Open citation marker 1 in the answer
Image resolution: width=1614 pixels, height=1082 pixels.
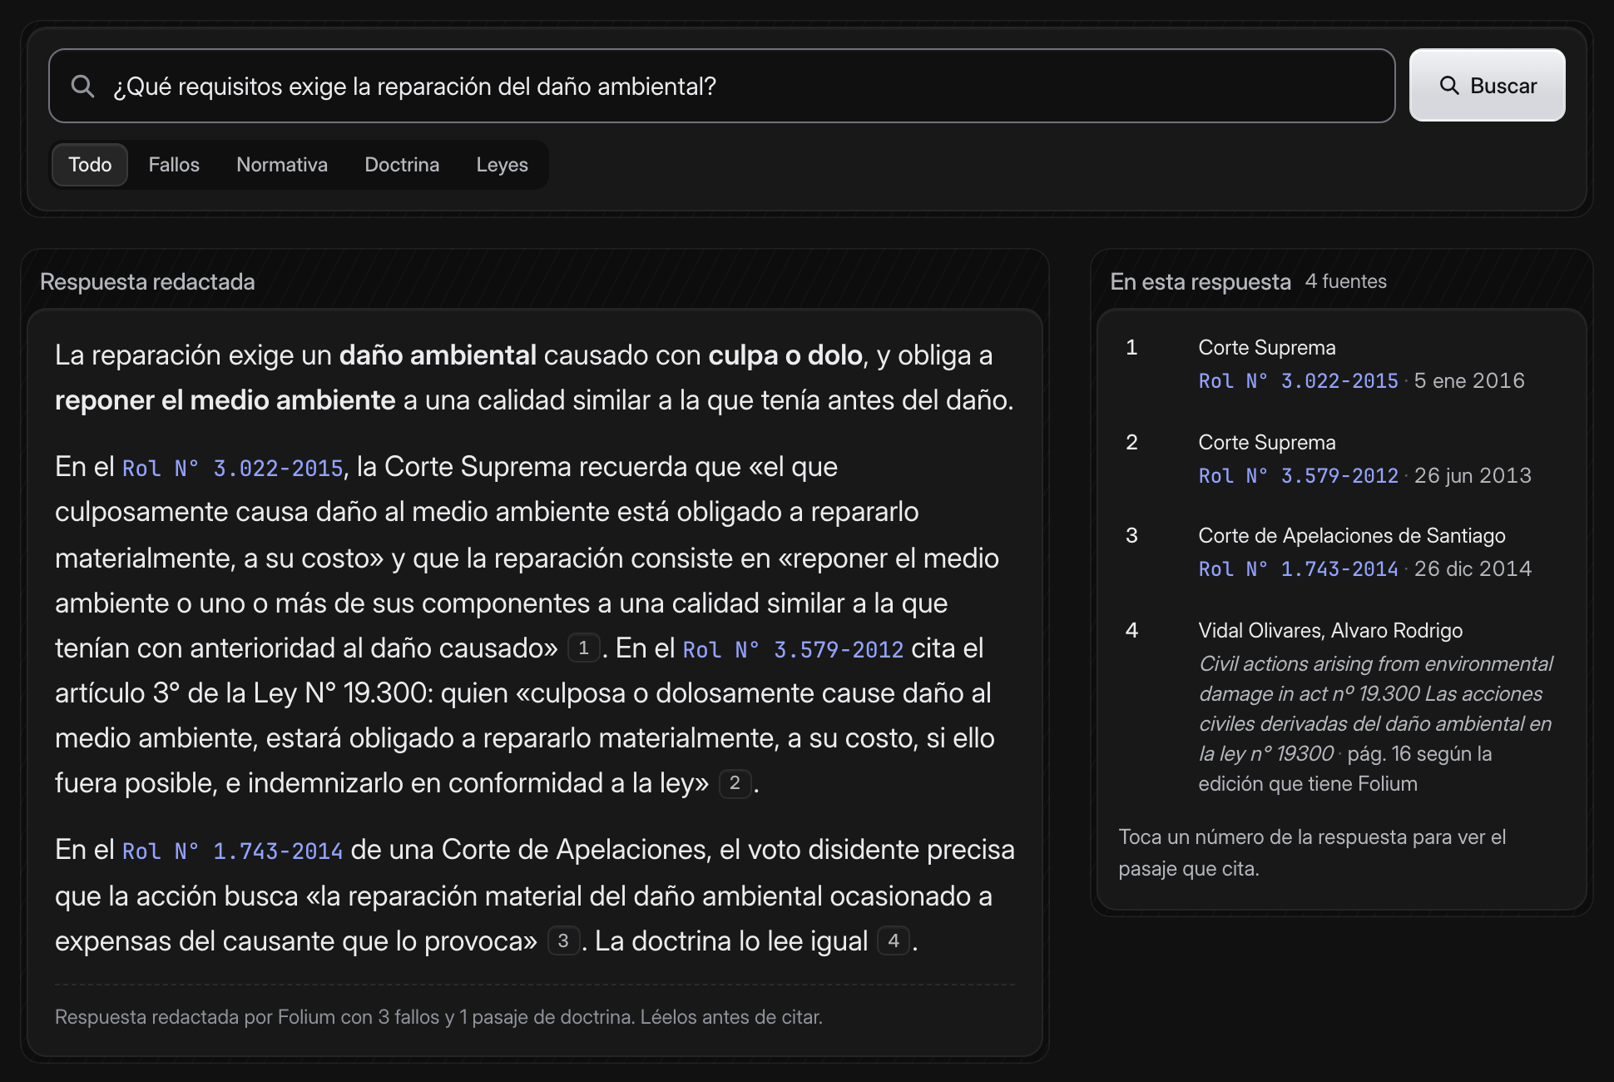coord(583,648)
